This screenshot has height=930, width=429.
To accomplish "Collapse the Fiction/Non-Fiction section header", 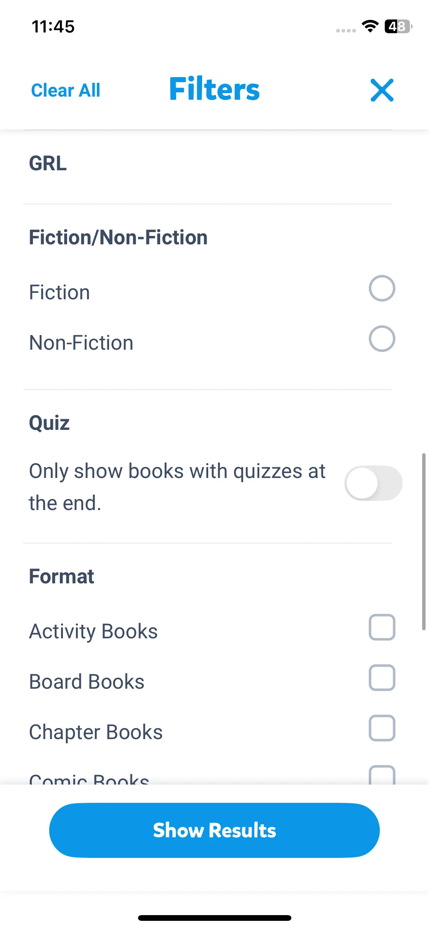I will (118, 237).
